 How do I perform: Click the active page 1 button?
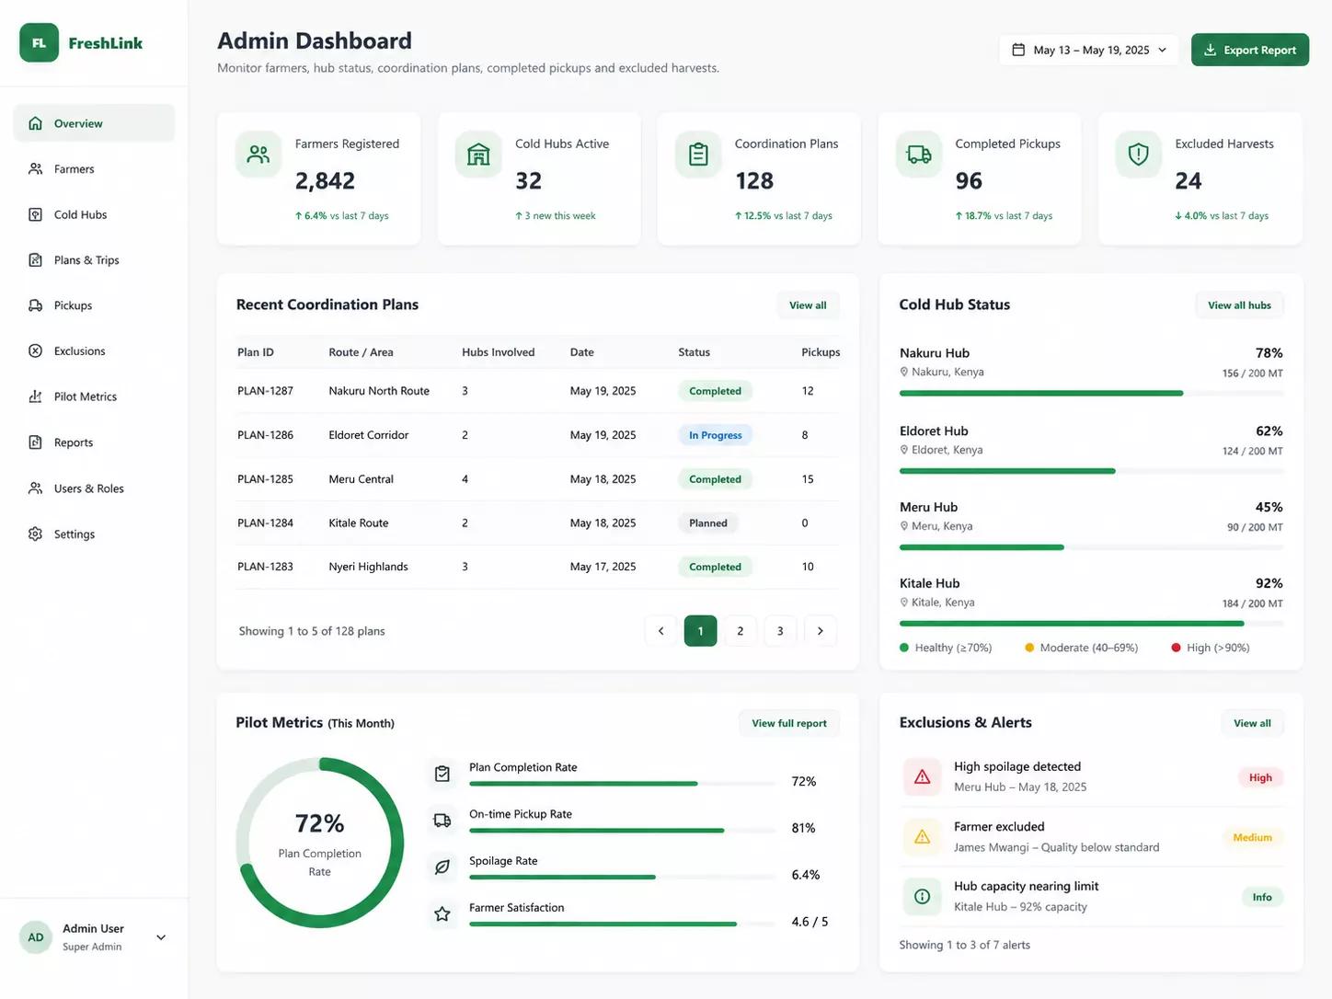[x=700, y=631]
